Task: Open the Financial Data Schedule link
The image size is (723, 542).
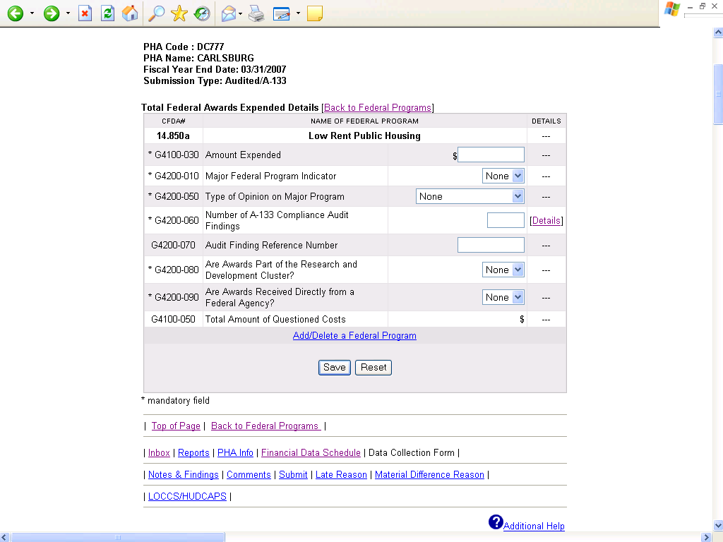Action: pos(311,452)
